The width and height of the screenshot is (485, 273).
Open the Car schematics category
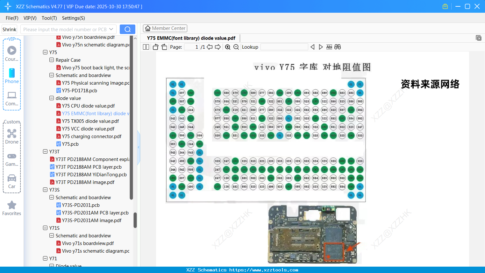click(12, 181)
